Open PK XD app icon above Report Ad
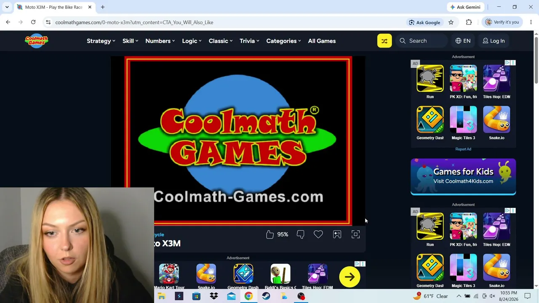 tap(463, 78)
